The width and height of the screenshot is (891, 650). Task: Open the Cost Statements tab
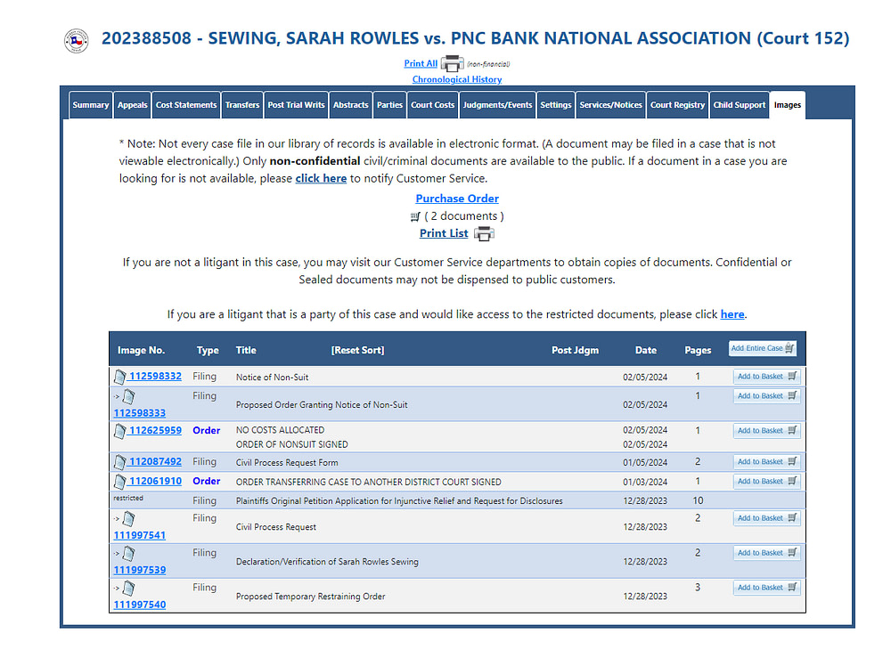186,105
